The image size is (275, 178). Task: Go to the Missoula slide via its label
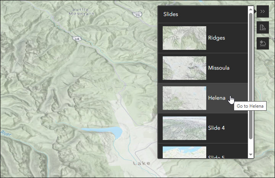219,68
